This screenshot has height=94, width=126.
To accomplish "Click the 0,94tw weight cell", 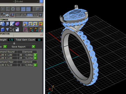I will point(29,65).
